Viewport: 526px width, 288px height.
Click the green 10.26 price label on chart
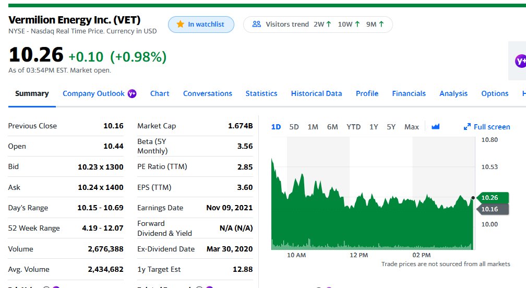pos(493,197)
